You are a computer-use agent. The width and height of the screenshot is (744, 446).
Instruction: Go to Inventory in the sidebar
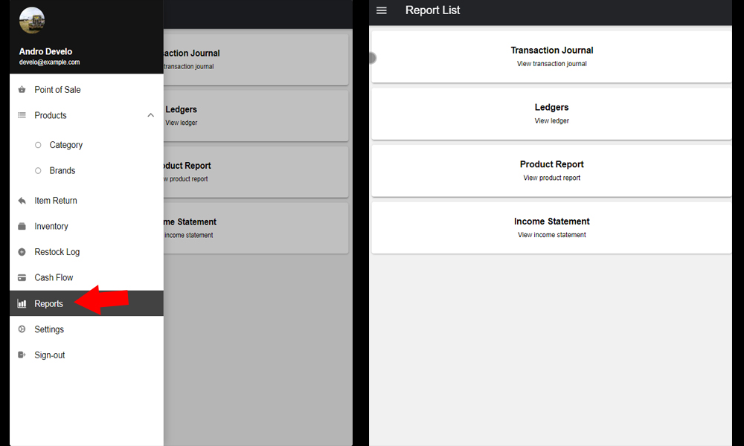pos(51,227)
